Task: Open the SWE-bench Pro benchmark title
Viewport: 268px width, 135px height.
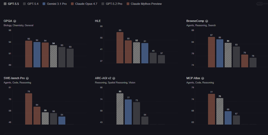Action: pyautogui.click(x=14, y=78)
